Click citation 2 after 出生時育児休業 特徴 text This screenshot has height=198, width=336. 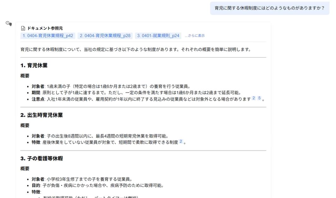pos(181,141)
